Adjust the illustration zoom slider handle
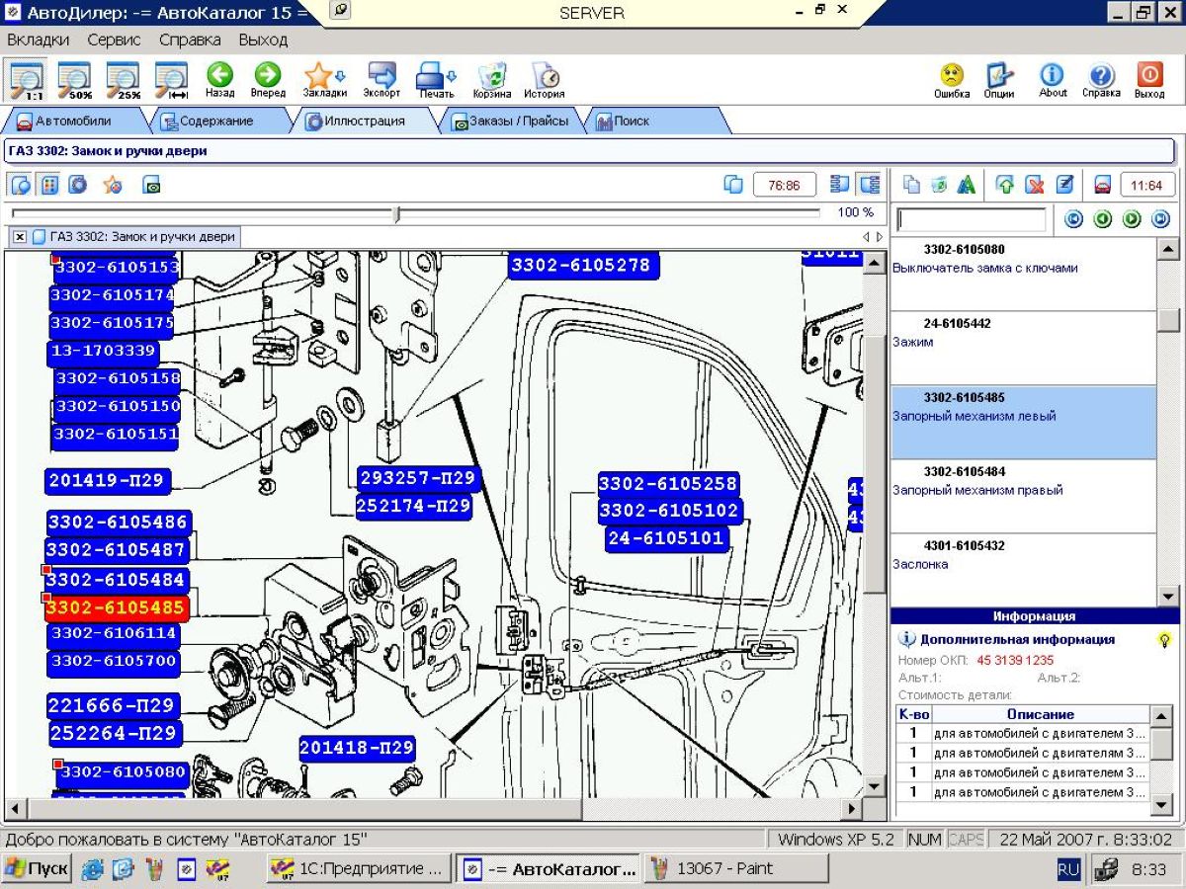1186x889 pixels. click(396, 213)
